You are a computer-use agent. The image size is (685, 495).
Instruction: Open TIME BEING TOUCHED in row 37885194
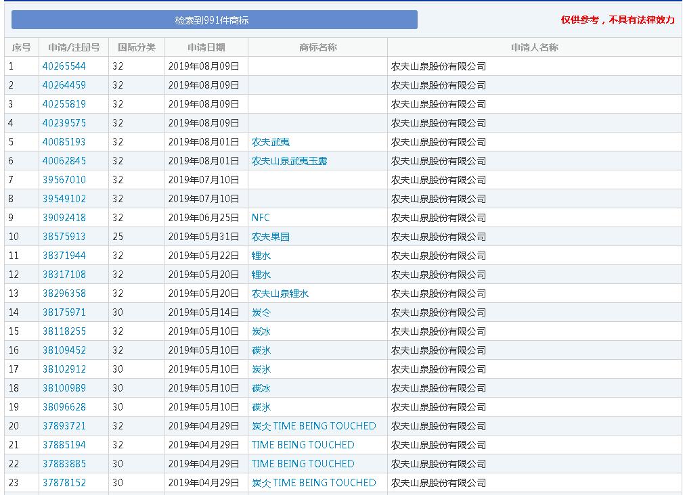303,445
